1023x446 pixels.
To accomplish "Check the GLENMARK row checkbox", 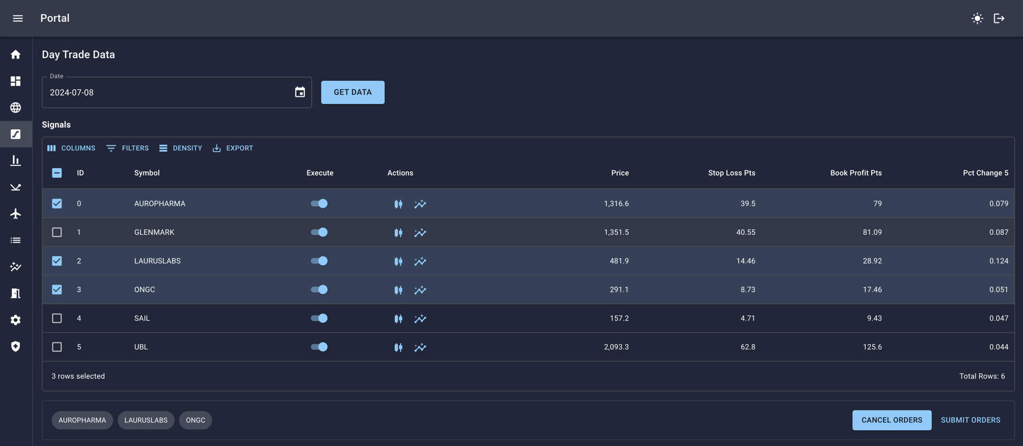I will (x=57, y=232).
